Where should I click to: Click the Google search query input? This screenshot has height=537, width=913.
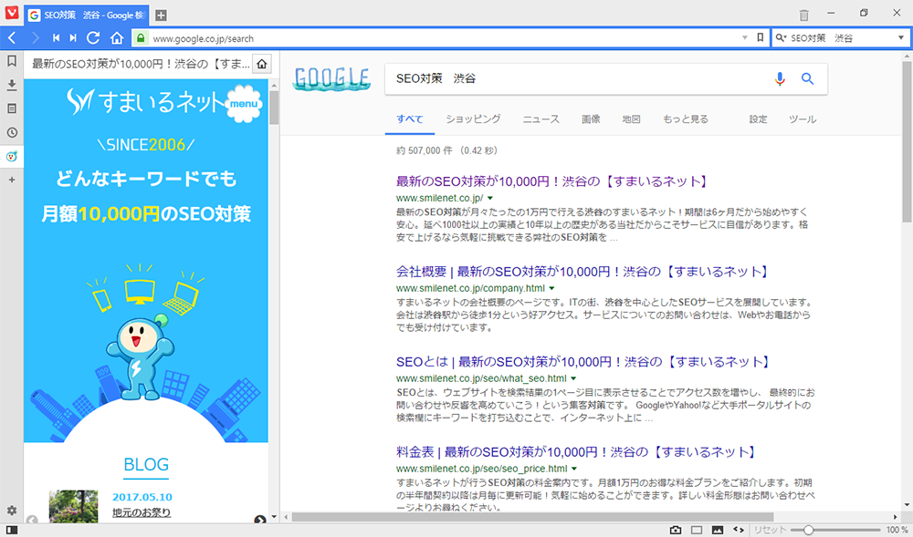click(580, 79)
